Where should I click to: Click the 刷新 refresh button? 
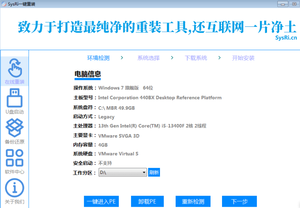point(154,173)
